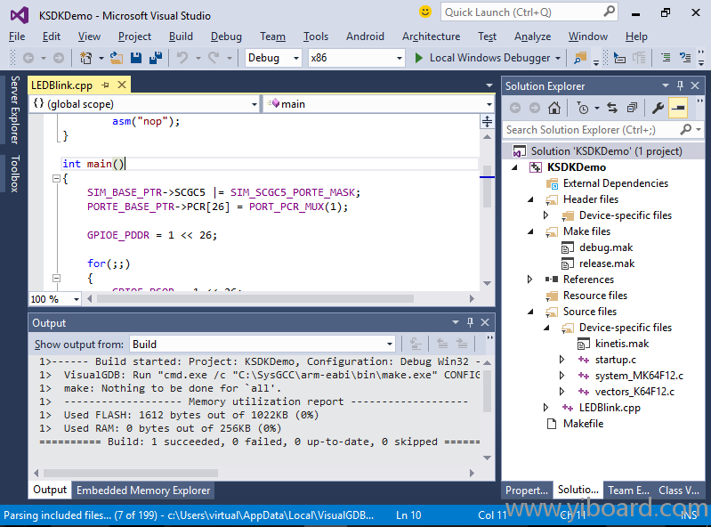This screenshot has height=527, width=711.
Task: Expand the References node
Action: (x=529, y=280)
